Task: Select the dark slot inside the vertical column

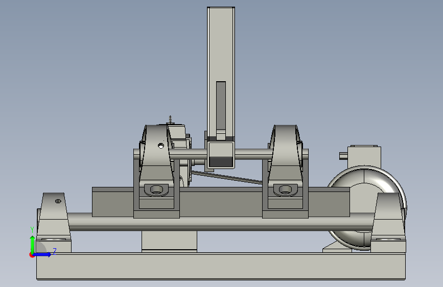Action: click(221, 106)
